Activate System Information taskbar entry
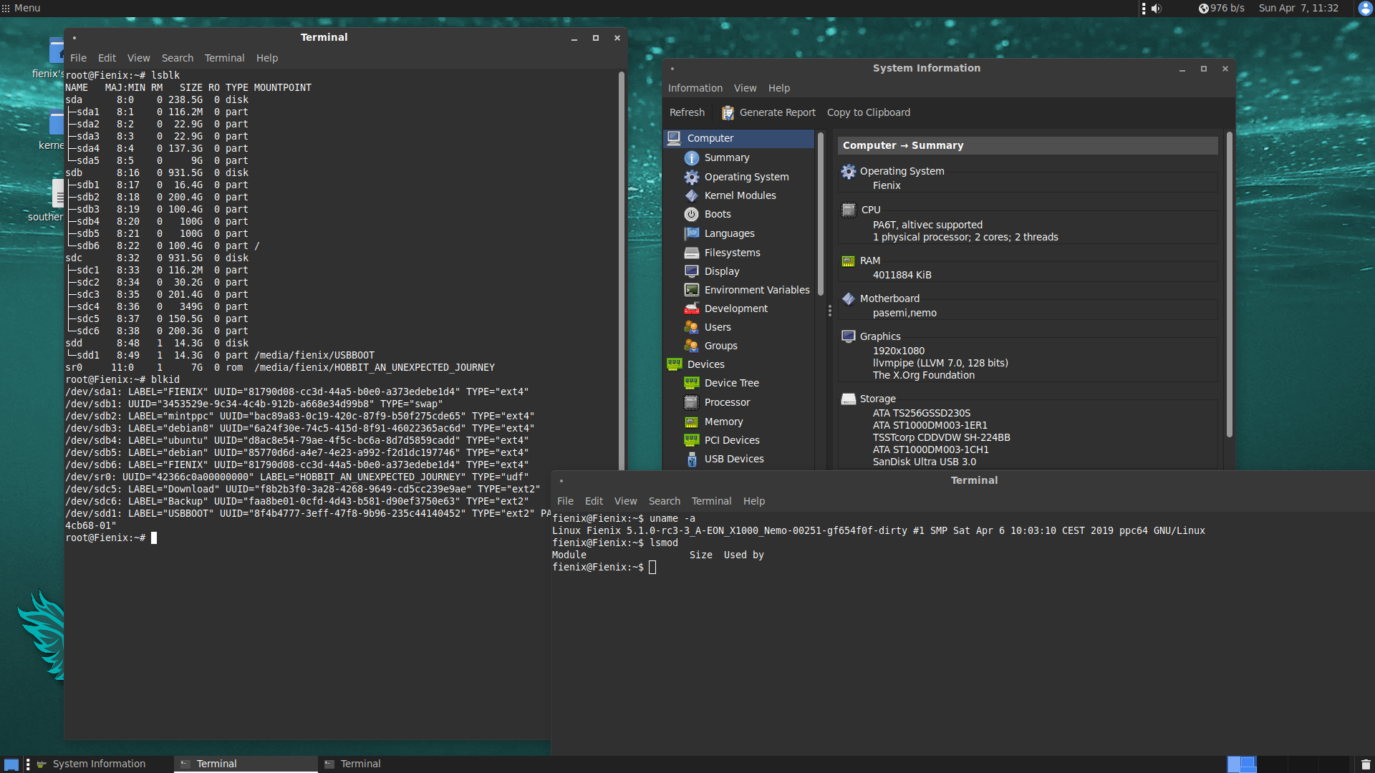The image size is (1375, 773). tap(99, 764)
